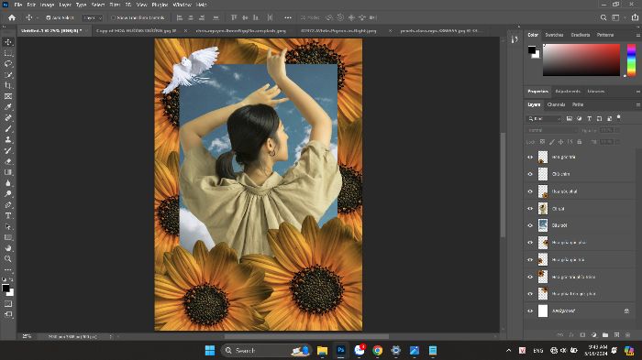Click the Windows Start button
Image resolution: width=642 pixels, height=360 pixels.
click(x=210, y=351)
